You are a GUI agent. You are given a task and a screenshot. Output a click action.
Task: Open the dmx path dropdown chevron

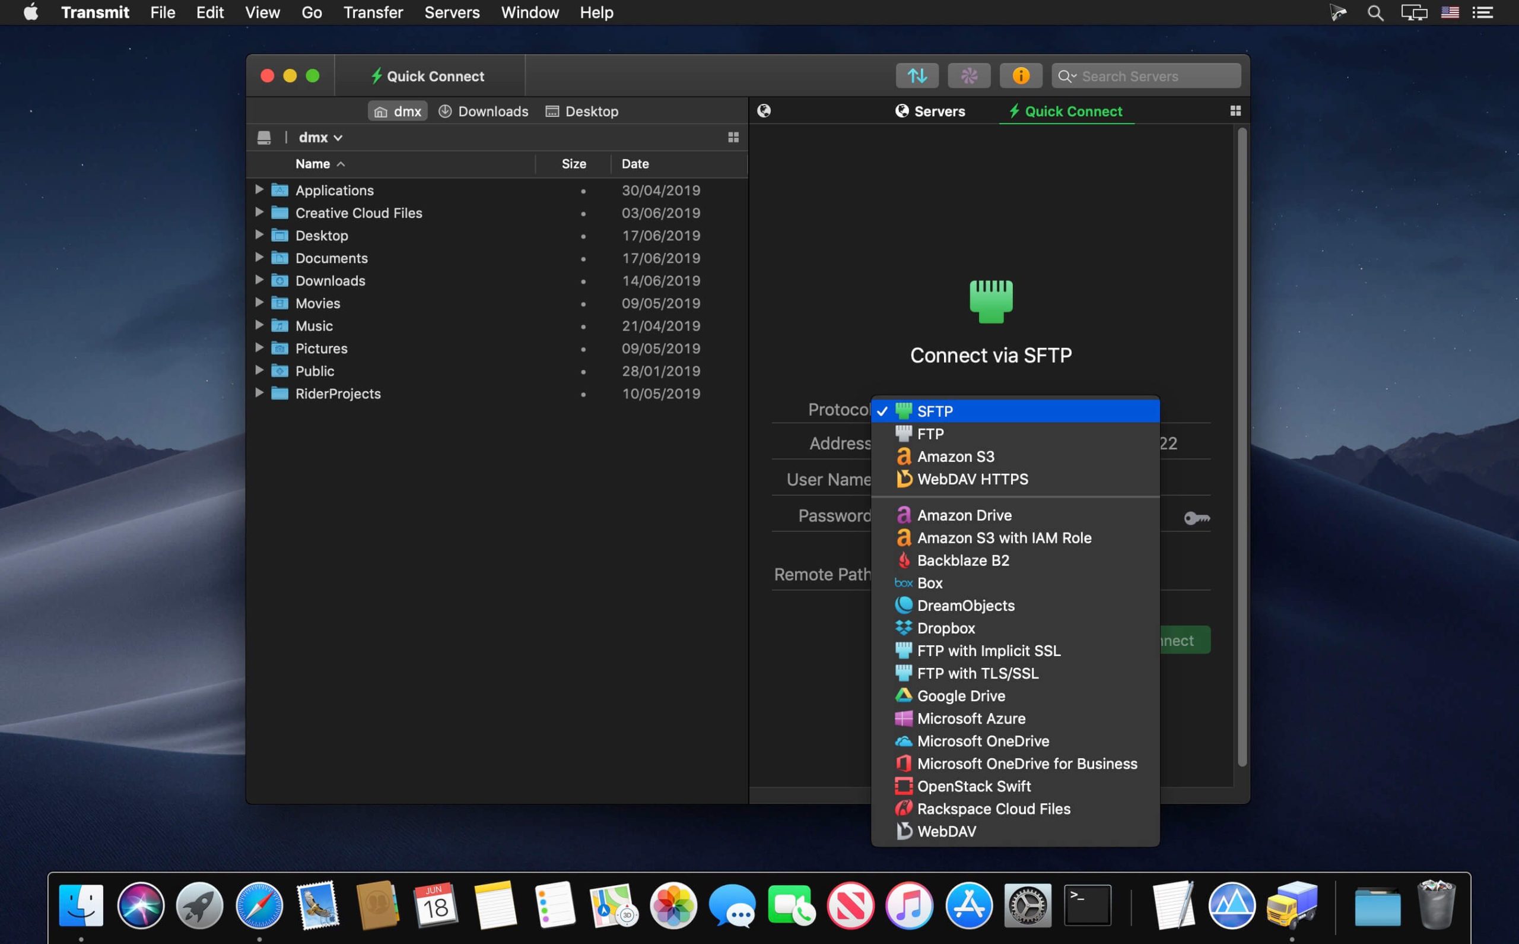[x=338, y=137]
